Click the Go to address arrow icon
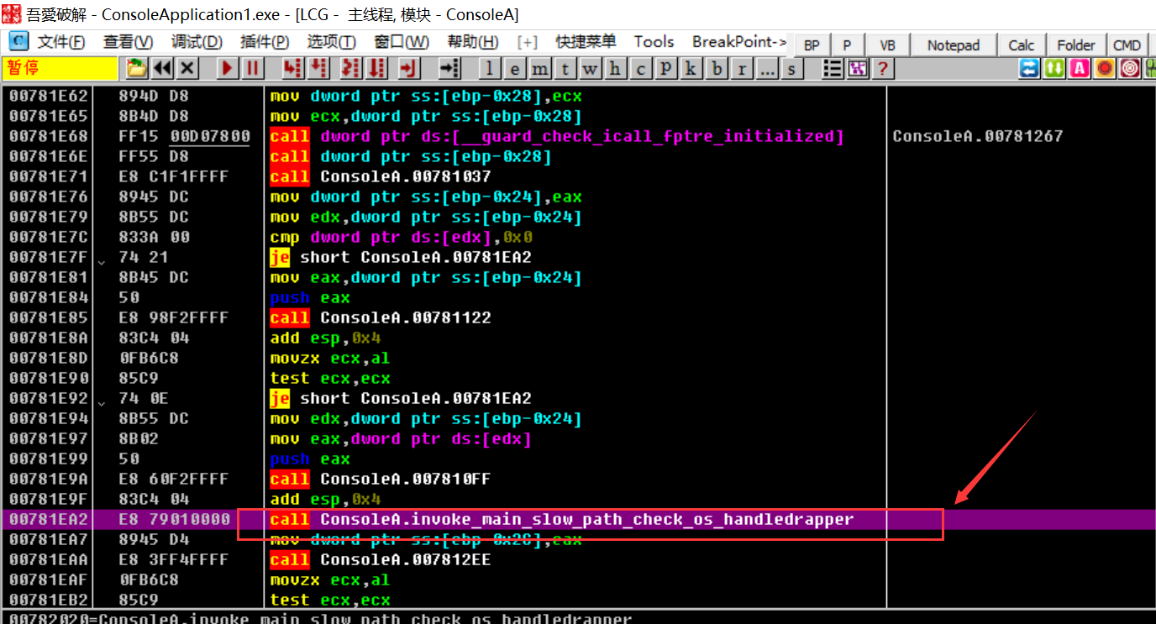This screenshot has width=1156, height=624. 451,68
